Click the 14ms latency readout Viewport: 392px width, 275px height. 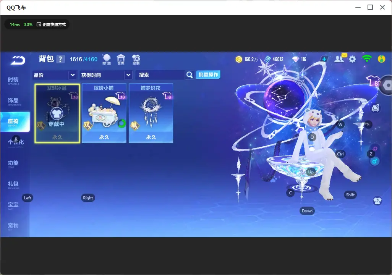[x=15, y=24]
